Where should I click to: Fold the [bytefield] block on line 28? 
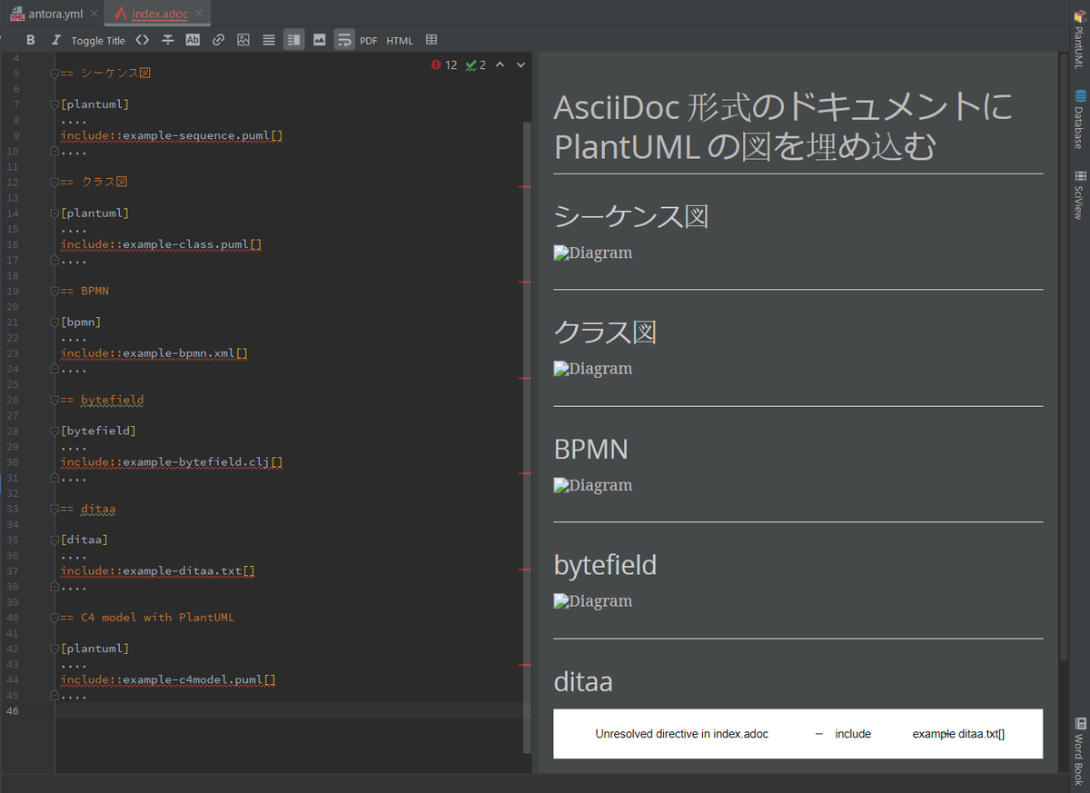[x=54, y=431]
